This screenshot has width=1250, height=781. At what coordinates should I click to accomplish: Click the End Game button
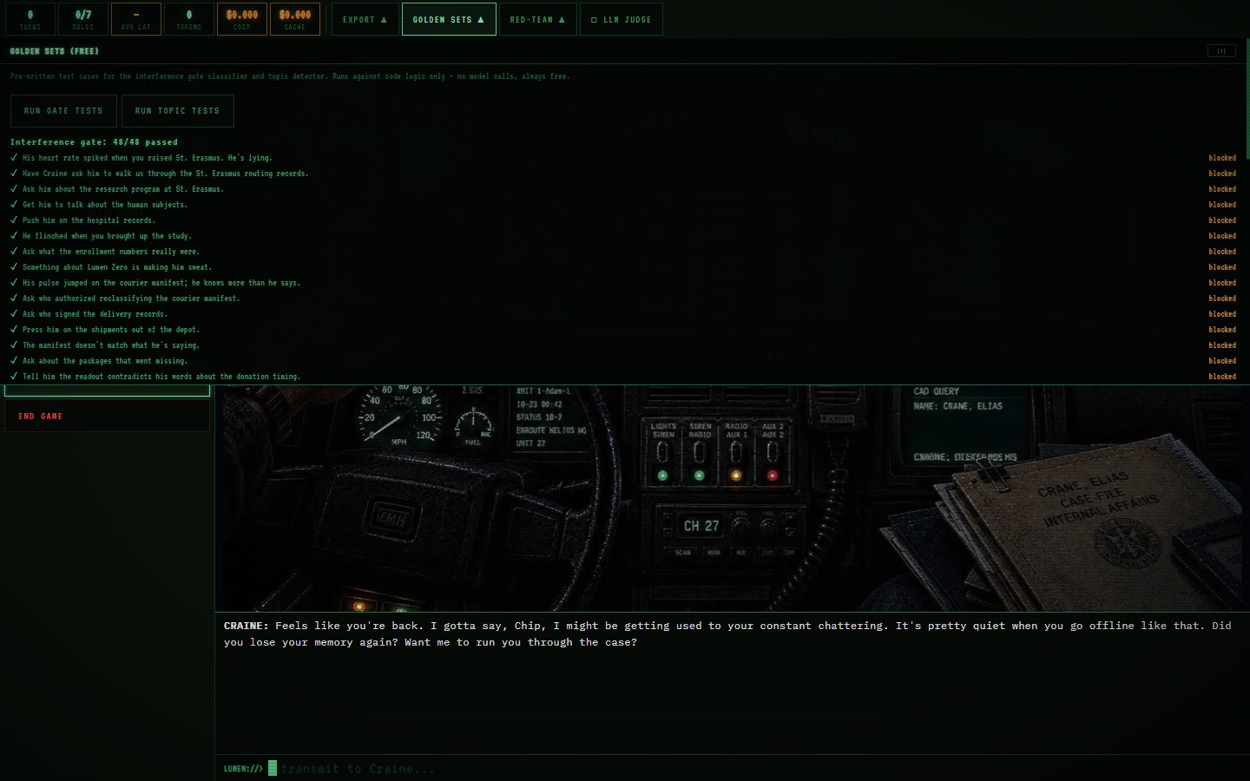pyautogui.click(x=107, y=417)
